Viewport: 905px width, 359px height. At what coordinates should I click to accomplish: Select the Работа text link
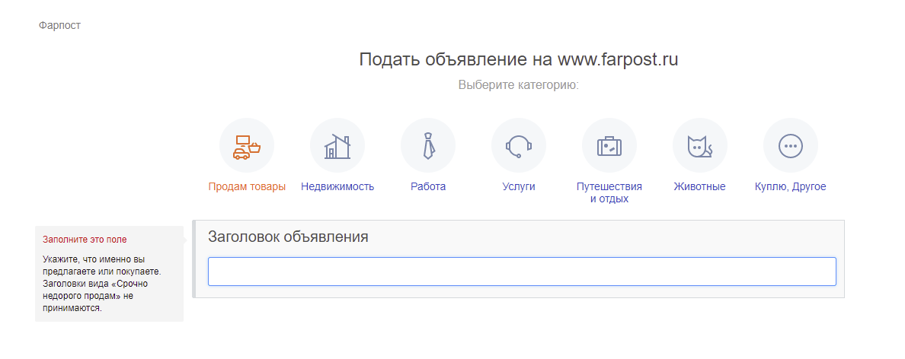[428, 186]
